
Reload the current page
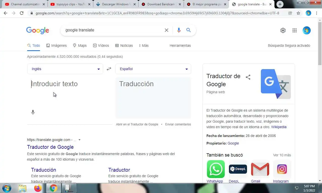pos(22,13)
